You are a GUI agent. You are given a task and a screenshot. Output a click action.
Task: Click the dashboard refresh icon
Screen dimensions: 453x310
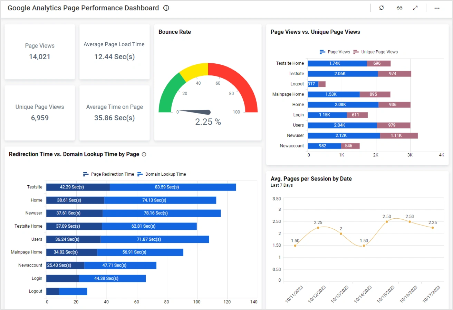tap(381, 8)
